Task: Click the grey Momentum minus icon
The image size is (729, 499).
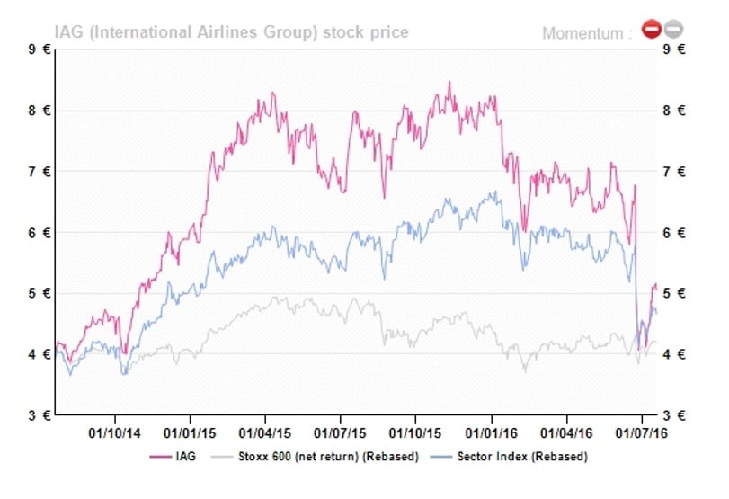Action: coord(672,31)
